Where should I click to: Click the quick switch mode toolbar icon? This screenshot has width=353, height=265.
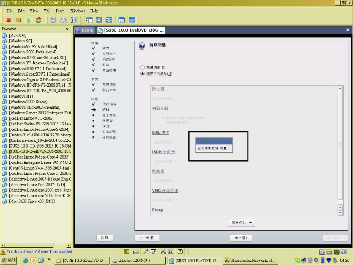coord(109,20)
